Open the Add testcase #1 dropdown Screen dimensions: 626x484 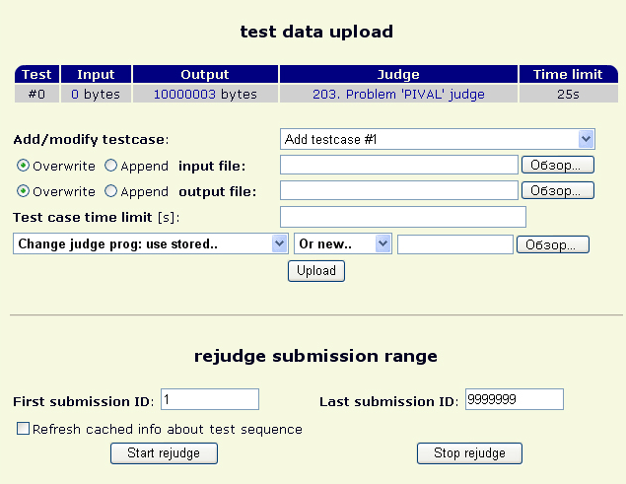tap(438, 139)
